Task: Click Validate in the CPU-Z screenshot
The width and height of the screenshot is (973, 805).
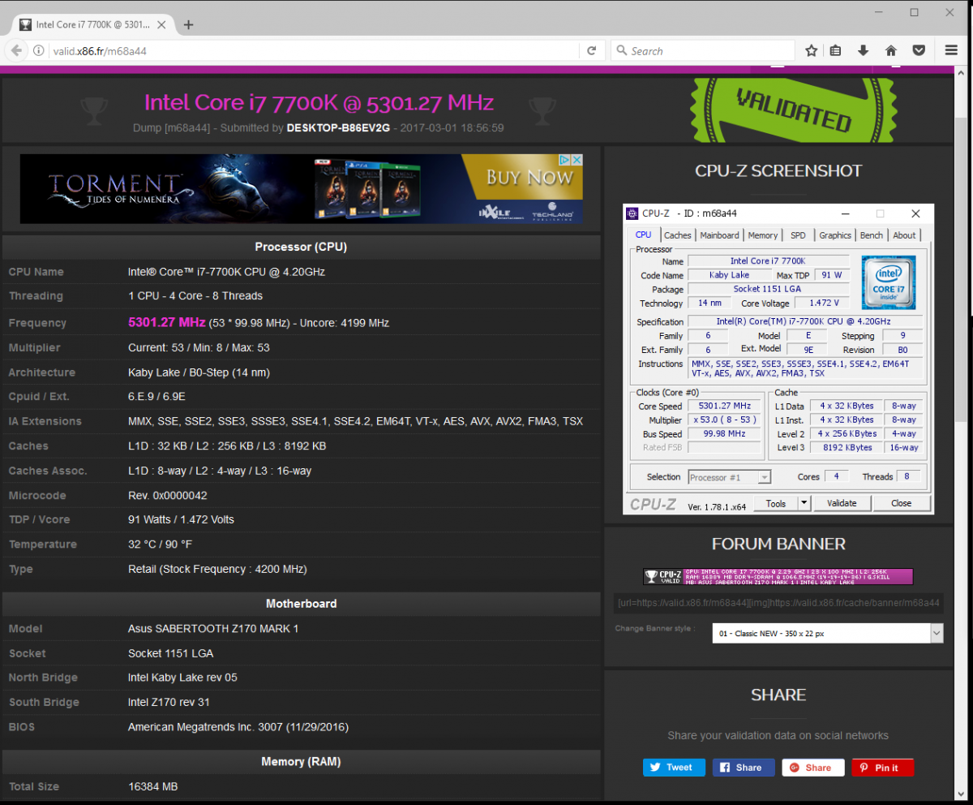Action: (842, 503)
